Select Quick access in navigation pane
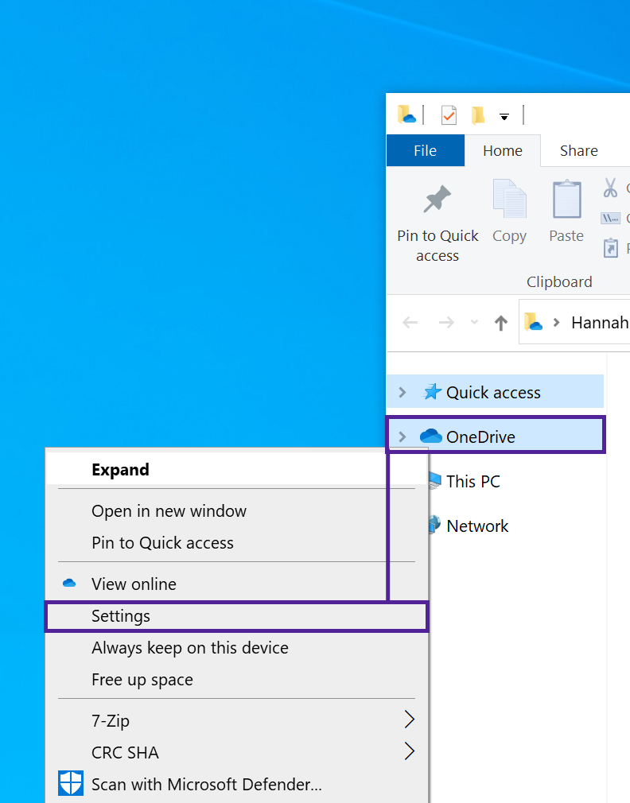The height and width of the screenshot is (803, 630). [x=496, y=392]
